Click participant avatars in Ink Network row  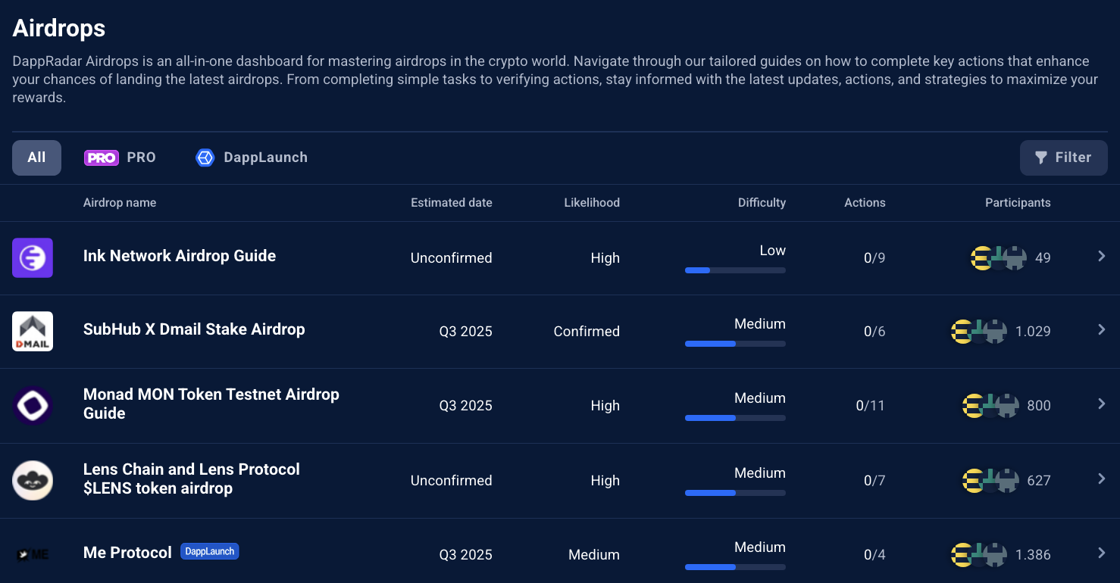click(999, 258)
